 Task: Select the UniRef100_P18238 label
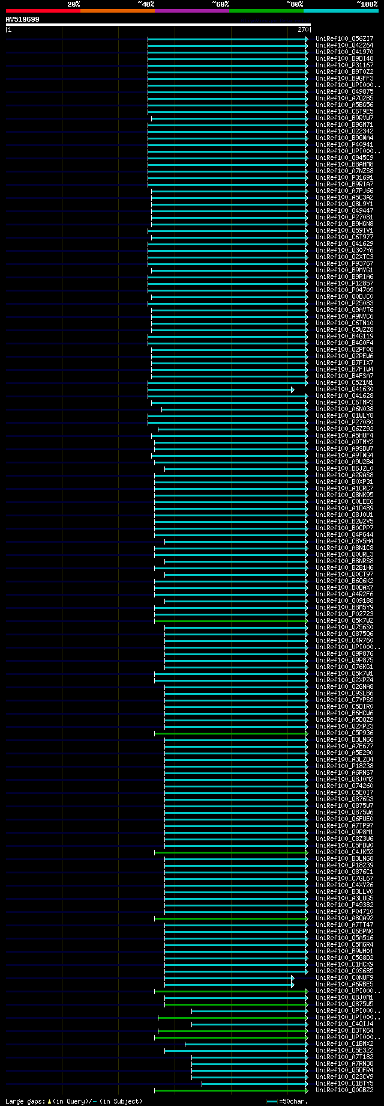coord(344,766)
